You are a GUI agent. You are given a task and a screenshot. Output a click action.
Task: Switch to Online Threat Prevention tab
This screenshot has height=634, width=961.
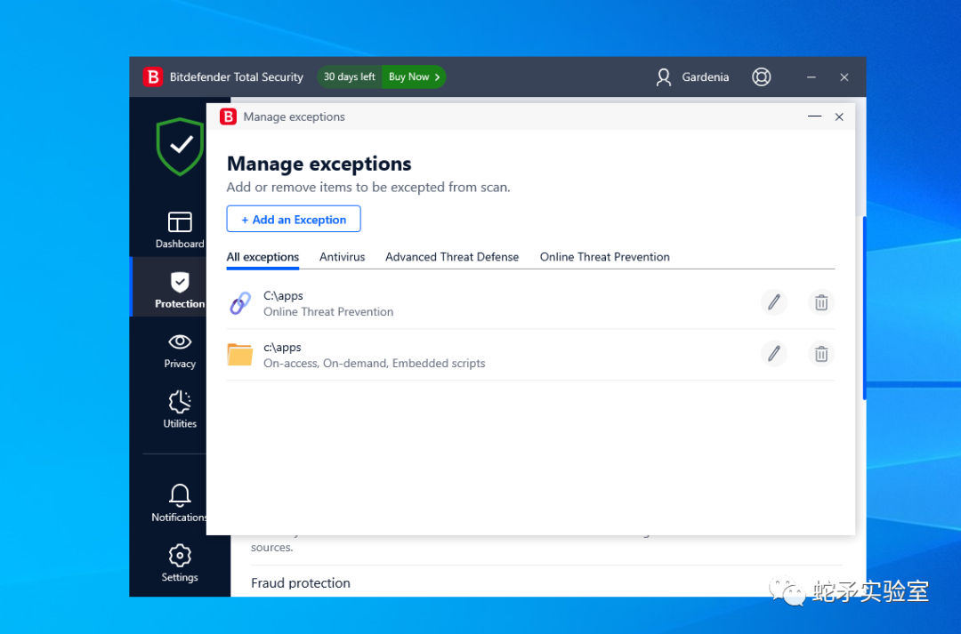pyautogui.click(x=604, y=257)
